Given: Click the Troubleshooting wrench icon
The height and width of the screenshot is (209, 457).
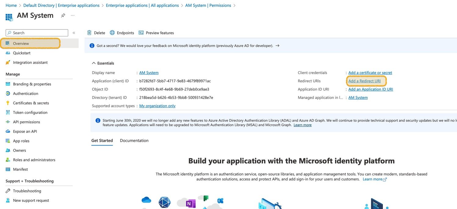Looking at the screenshot, I should [x=8, y=191].
